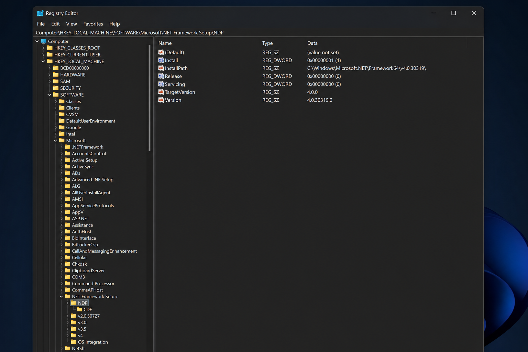Viewport: 528px width, 352px height.
Task: Click the CDF key folder icon
Action: tap(79, 309)
